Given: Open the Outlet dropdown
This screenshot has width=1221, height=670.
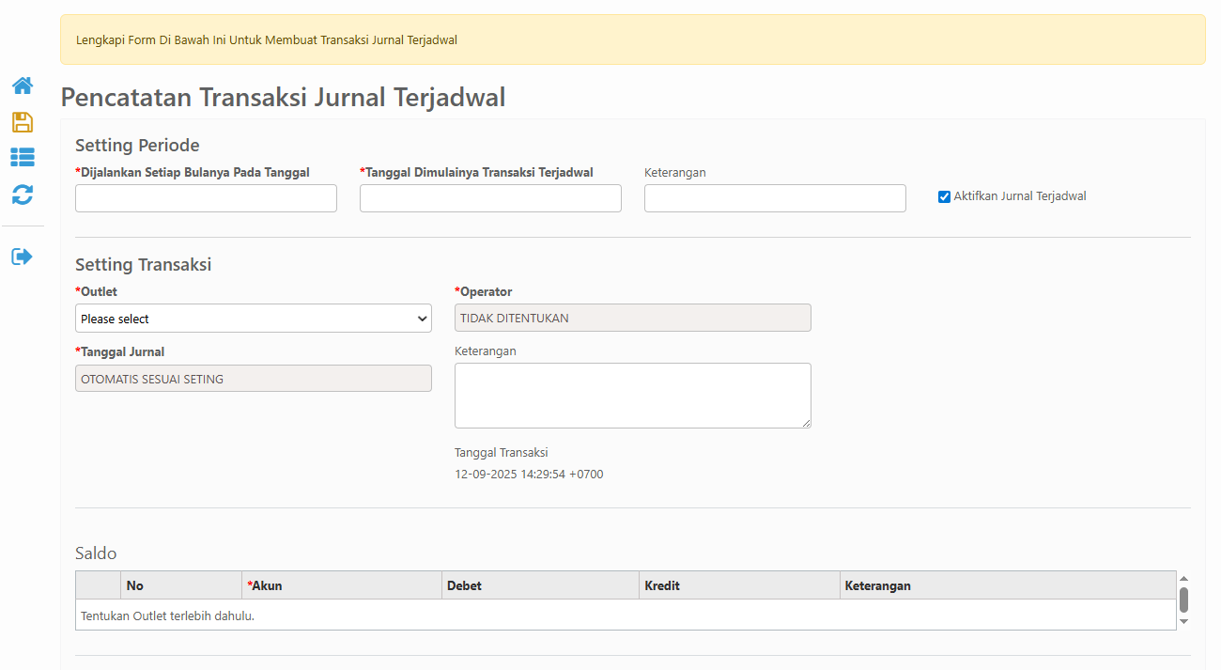Looking at the screenshot, I should coord(253,319).
